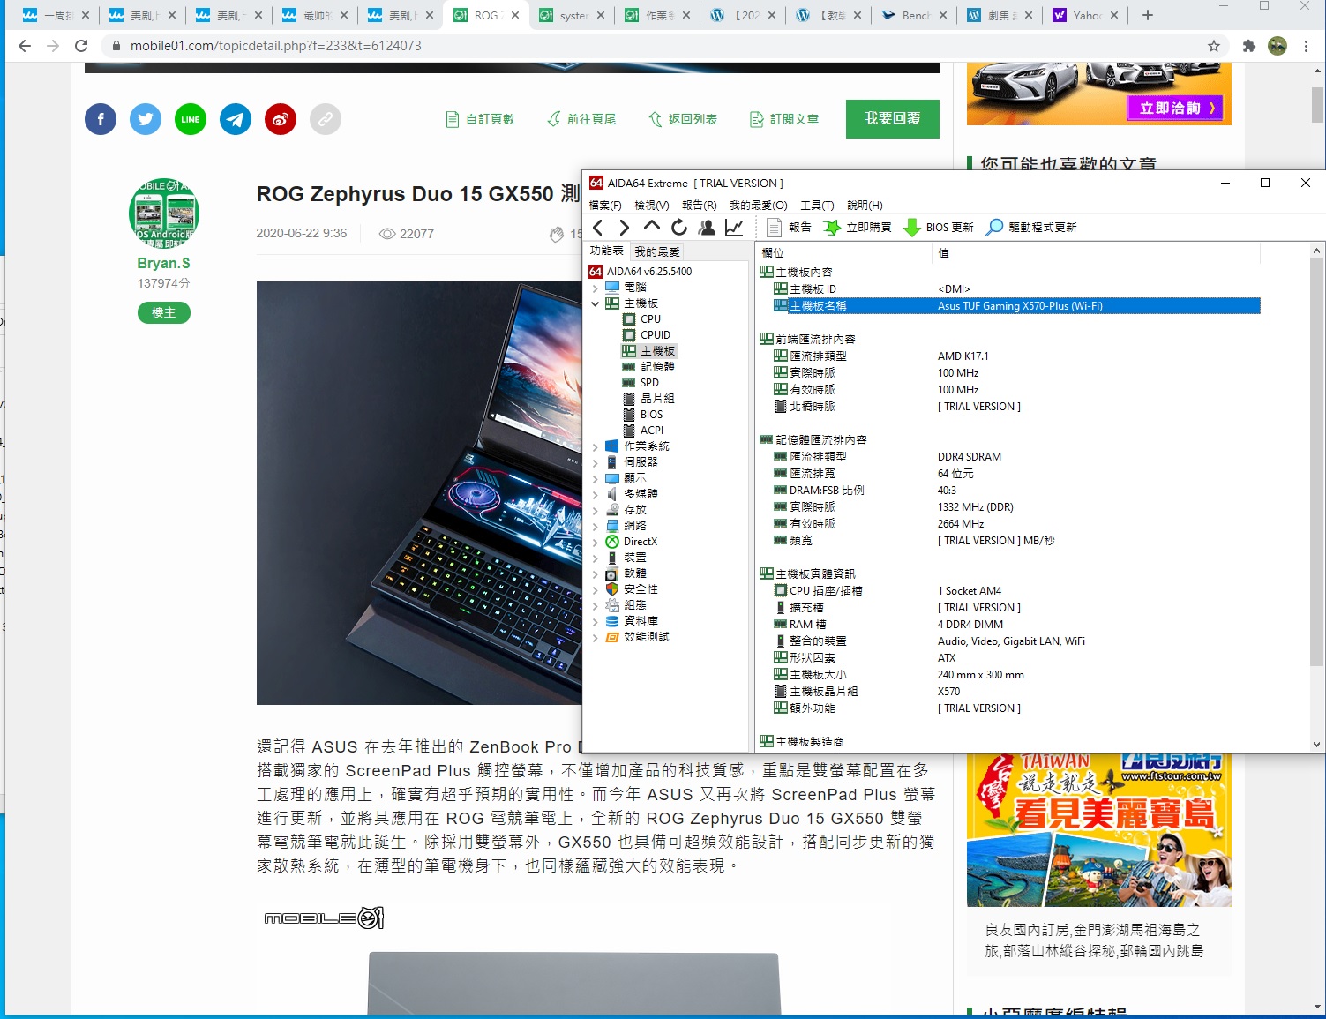Share the article via Weibo icon

pyautogui.click(x=281, y=119)
